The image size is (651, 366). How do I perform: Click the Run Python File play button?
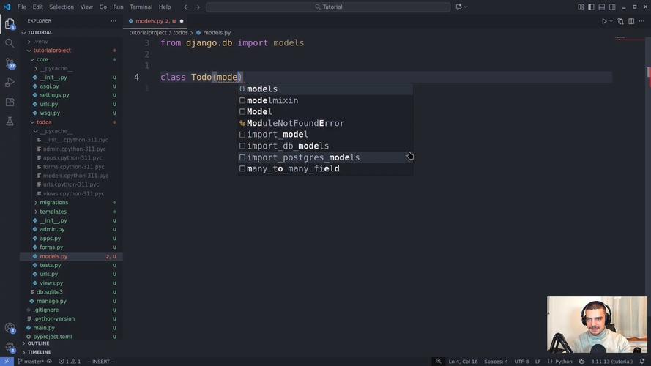[x=604, y=21]
